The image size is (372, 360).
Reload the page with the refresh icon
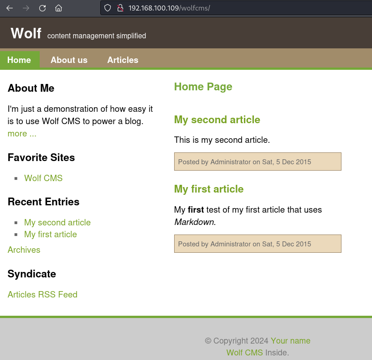coord(42,8)
